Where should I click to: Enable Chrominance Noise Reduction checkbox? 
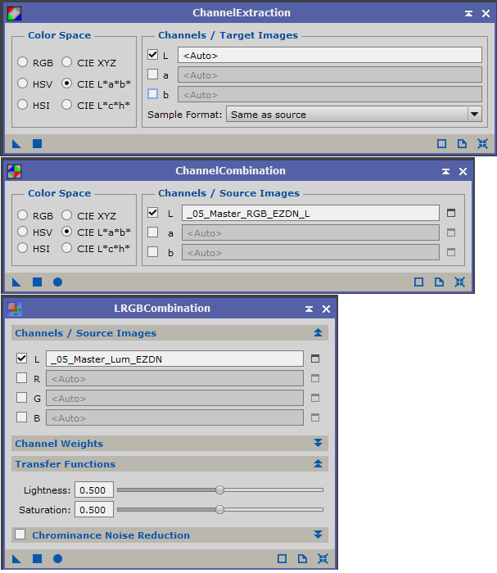[x=20, y=535]
